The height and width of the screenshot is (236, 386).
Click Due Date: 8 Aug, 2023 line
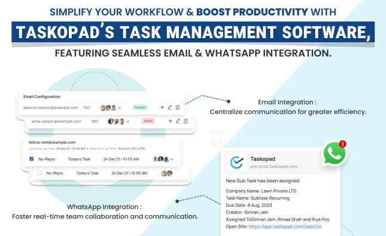(249, 206)
